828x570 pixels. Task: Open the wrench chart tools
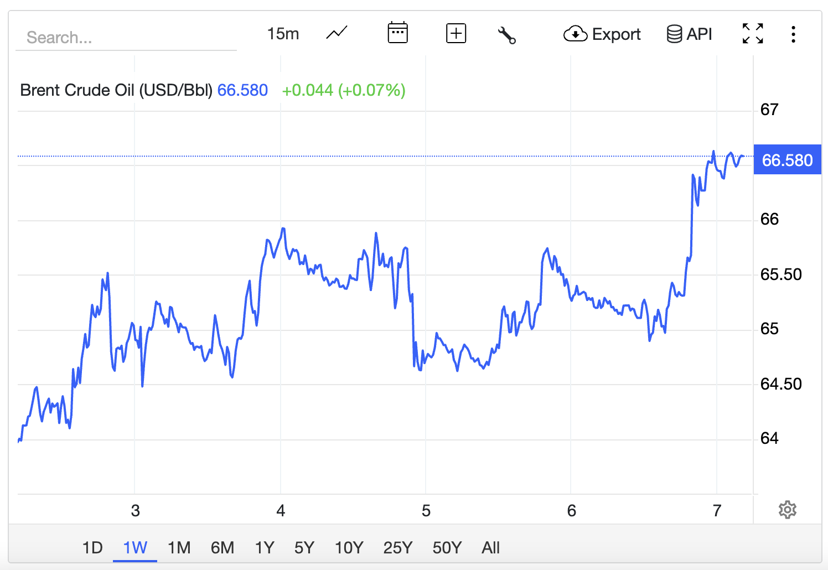[506, 35]
